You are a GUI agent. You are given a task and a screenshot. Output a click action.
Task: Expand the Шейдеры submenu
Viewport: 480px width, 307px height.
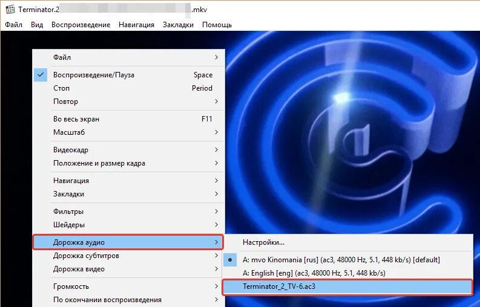click(128, 225)
